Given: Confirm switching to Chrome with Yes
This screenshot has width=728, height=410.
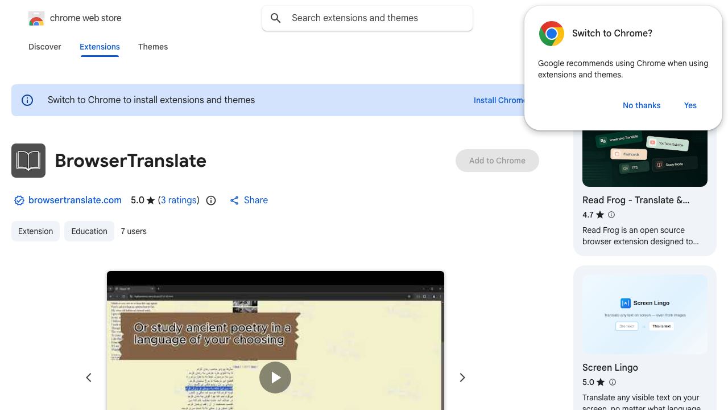Looking at the screenshot, I should click(690, 105).
